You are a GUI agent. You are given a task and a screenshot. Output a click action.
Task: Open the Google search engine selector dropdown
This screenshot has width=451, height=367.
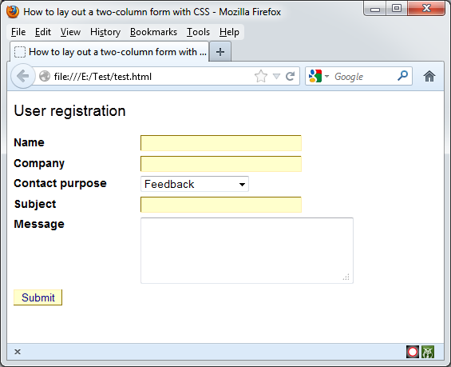point(318,76)
